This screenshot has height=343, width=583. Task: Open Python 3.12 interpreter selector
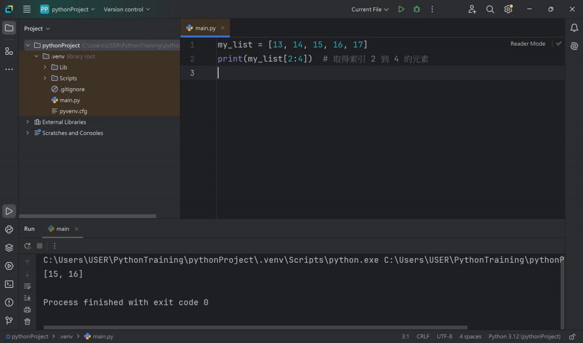[524, 337]
